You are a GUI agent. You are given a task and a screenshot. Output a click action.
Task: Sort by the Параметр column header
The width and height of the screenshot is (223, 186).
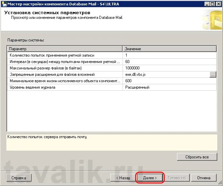pyautogui.click(x=65, y=49)
